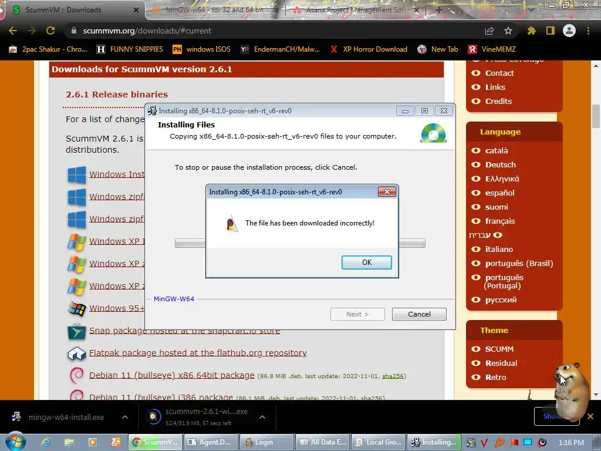Screen dimensions: 601x451
Task: Click the padlock site info icon
Action: point(74,31)
